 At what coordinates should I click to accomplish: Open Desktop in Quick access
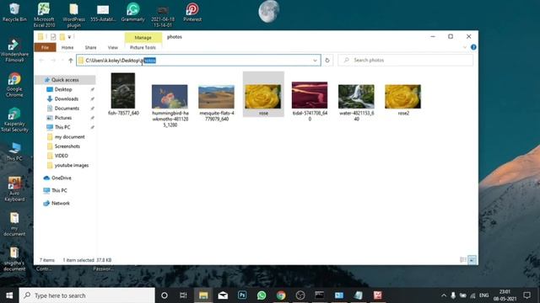pos(63,89)
